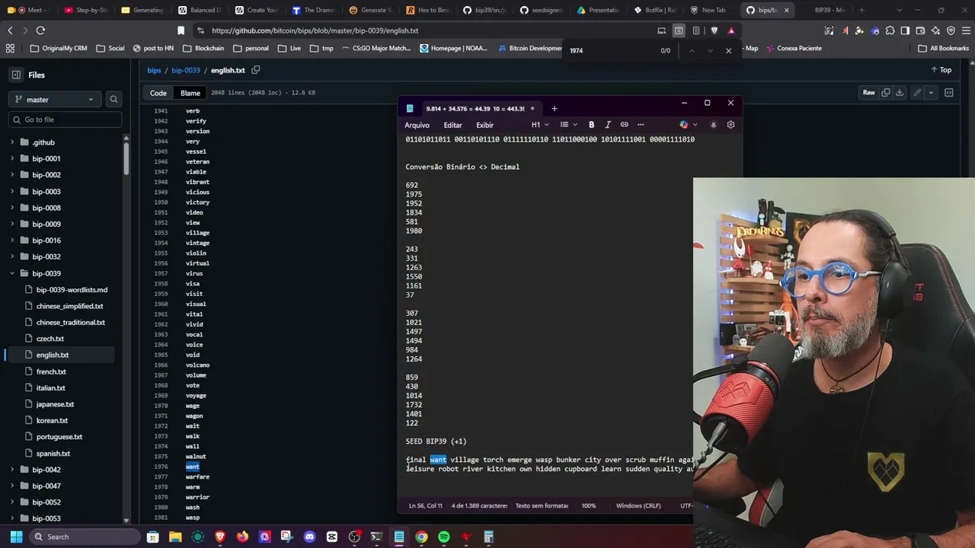The height and width of the screenshot is (548, 975).
Task: Open the bip-0039 breadcrumb link
Action: (186, 70)
